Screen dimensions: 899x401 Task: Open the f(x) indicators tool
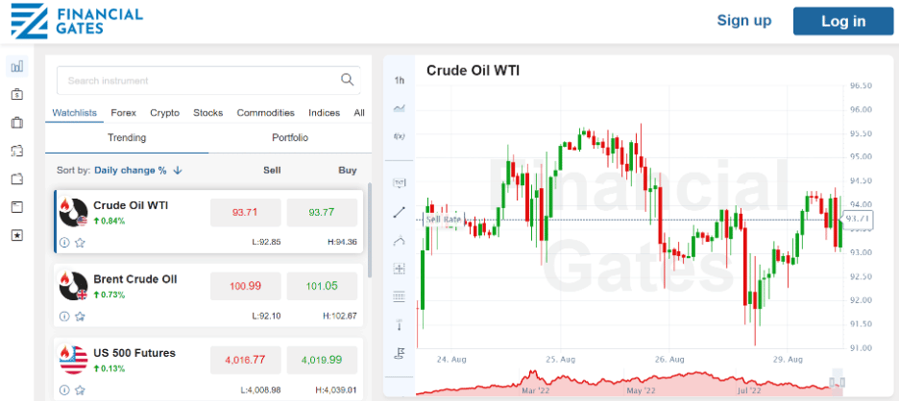(x=400, y=136)
